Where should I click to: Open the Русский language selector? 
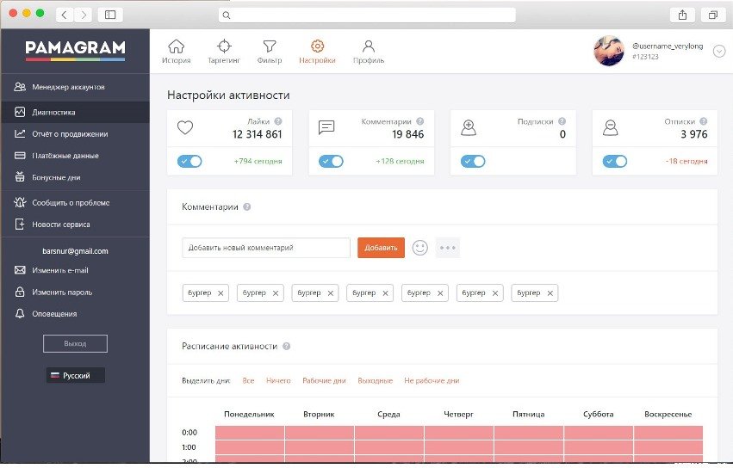(75, 376)
